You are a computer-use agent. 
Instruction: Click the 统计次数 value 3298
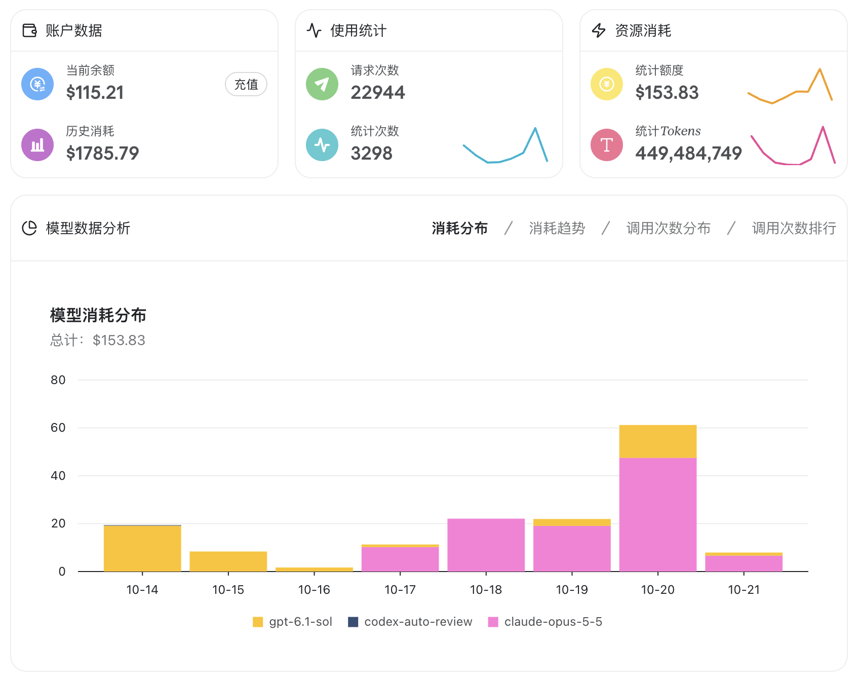[x=372, y=153]
